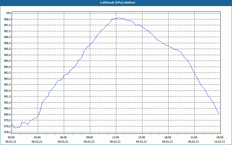The image size is (232, 145).
Task: Click the 983,0 pressure label
Action: point(8,79)
